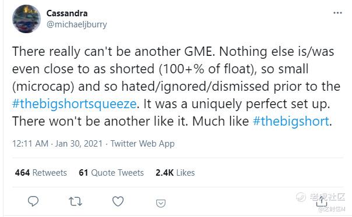This screenshot has height=217, width=352.
Task: Open the Pocket save icon
Action: pos(161,203)
